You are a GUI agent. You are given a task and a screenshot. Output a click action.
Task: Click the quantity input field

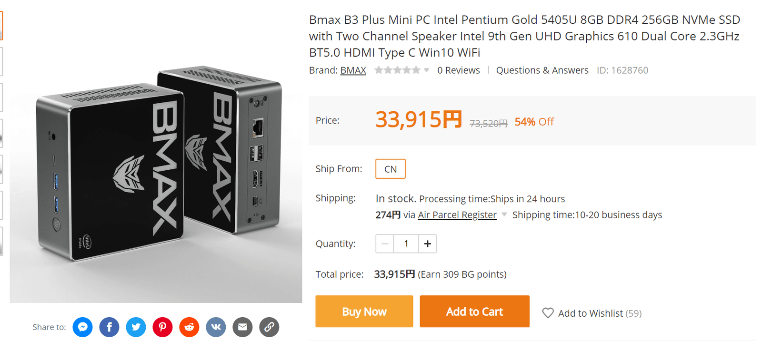(406, 244)
